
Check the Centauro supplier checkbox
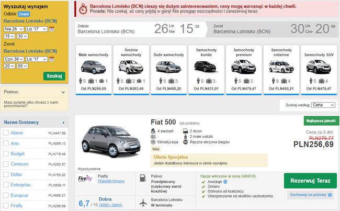coord(6,164)
